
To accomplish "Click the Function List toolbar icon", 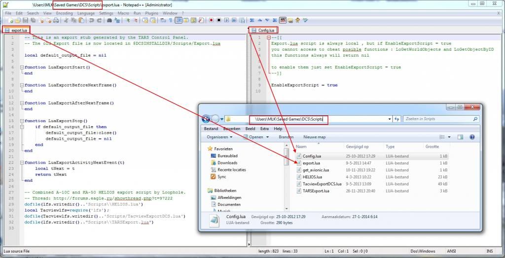I will coord(201,20).
